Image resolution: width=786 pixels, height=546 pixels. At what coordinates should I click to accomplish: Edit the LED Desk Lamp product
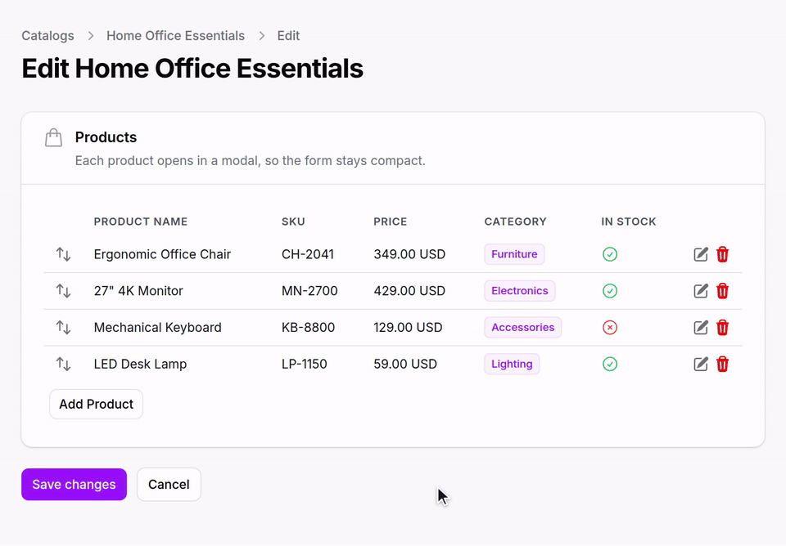coord(701,364)
